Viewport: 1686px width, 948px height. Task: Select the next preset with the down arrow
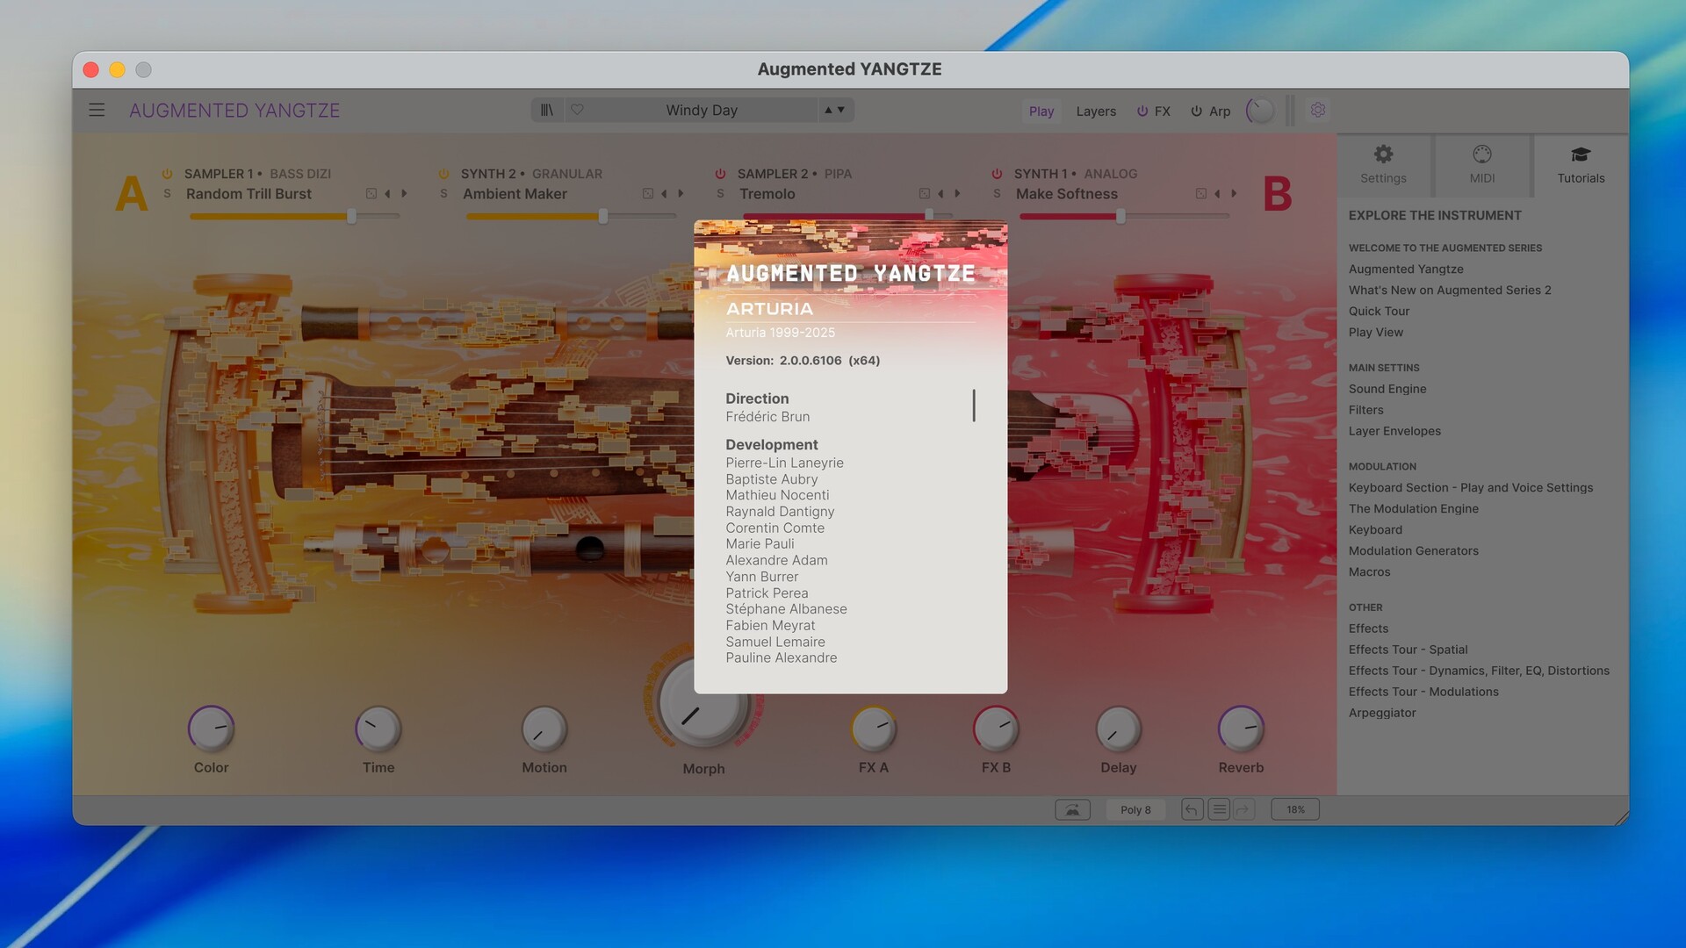(x=841, y=110)
